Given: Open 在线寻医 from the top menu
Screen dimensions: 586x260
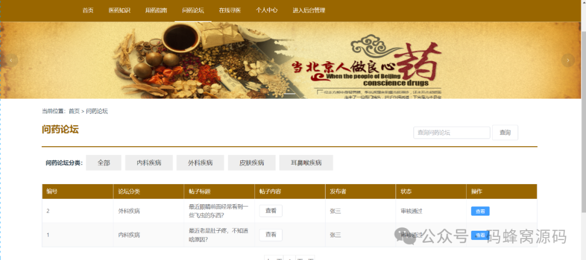Looking at the screenshot, I should click(x=230, y=10).
